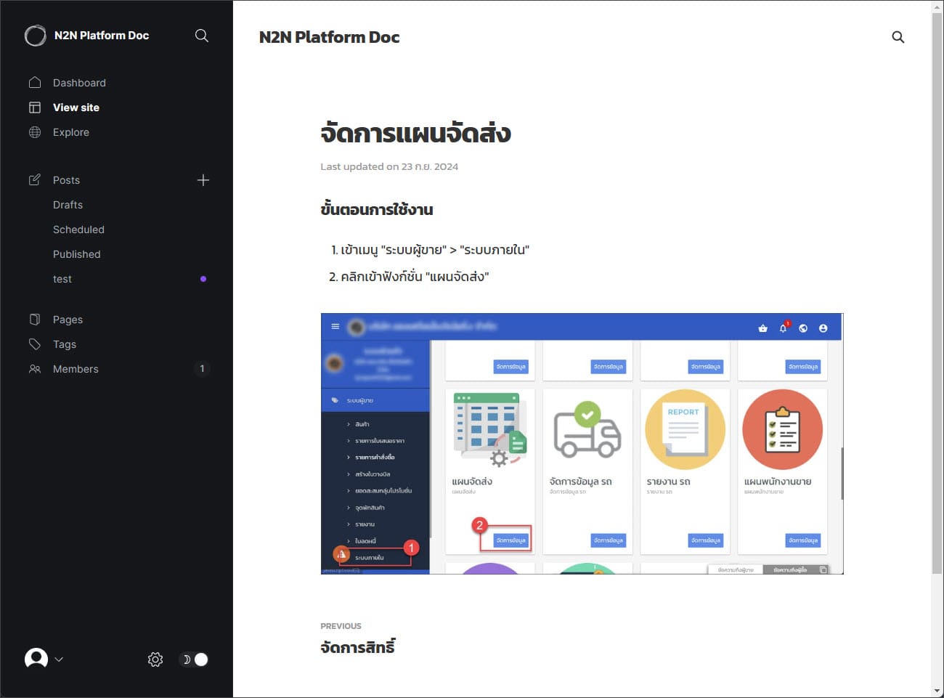
Task: Open user profile dropdown menu
Action: pos(44,660)
